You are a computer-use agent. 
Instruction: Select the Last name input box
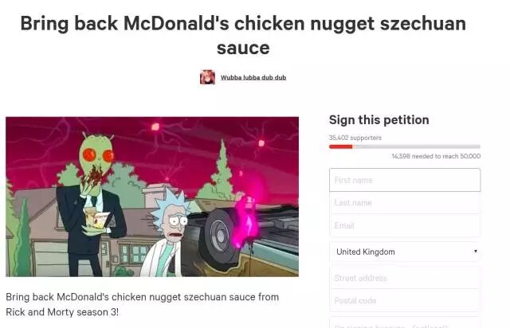click(405, 202)
